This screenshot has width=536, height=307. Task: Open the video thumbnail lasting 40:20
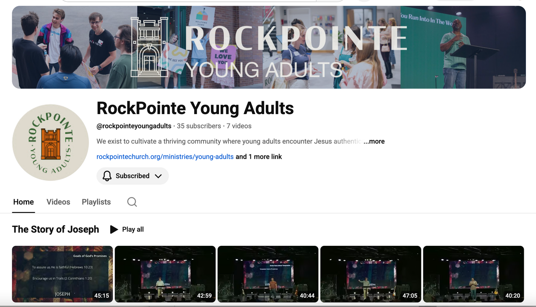click(473, 274)
